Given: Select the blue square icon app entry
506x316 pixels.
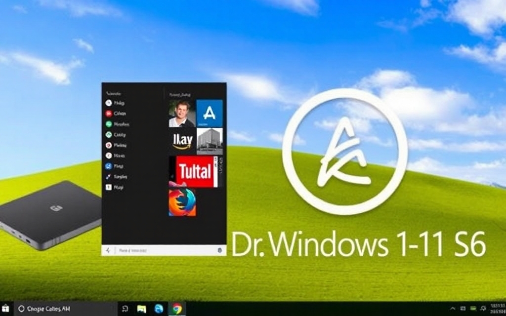Looking at the screenshot, I should point(114,166).
